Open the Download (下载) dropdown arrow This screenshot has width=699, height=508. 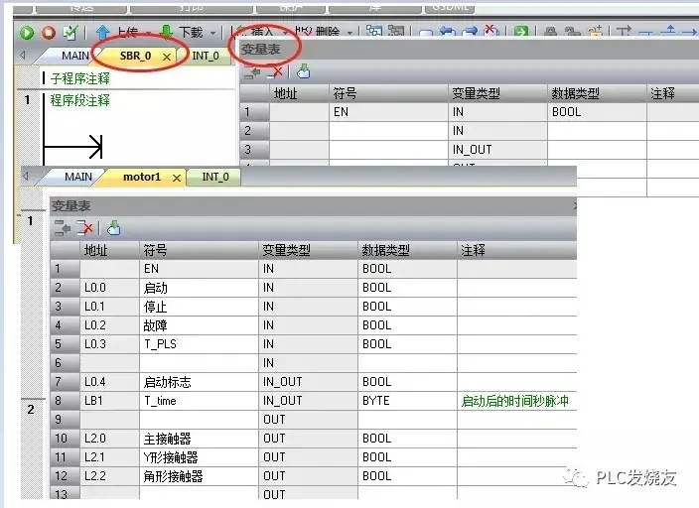tap(212, 33)
